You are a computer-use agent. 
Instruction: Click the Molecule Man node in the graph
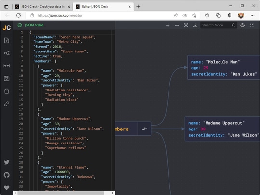point(224,68)
